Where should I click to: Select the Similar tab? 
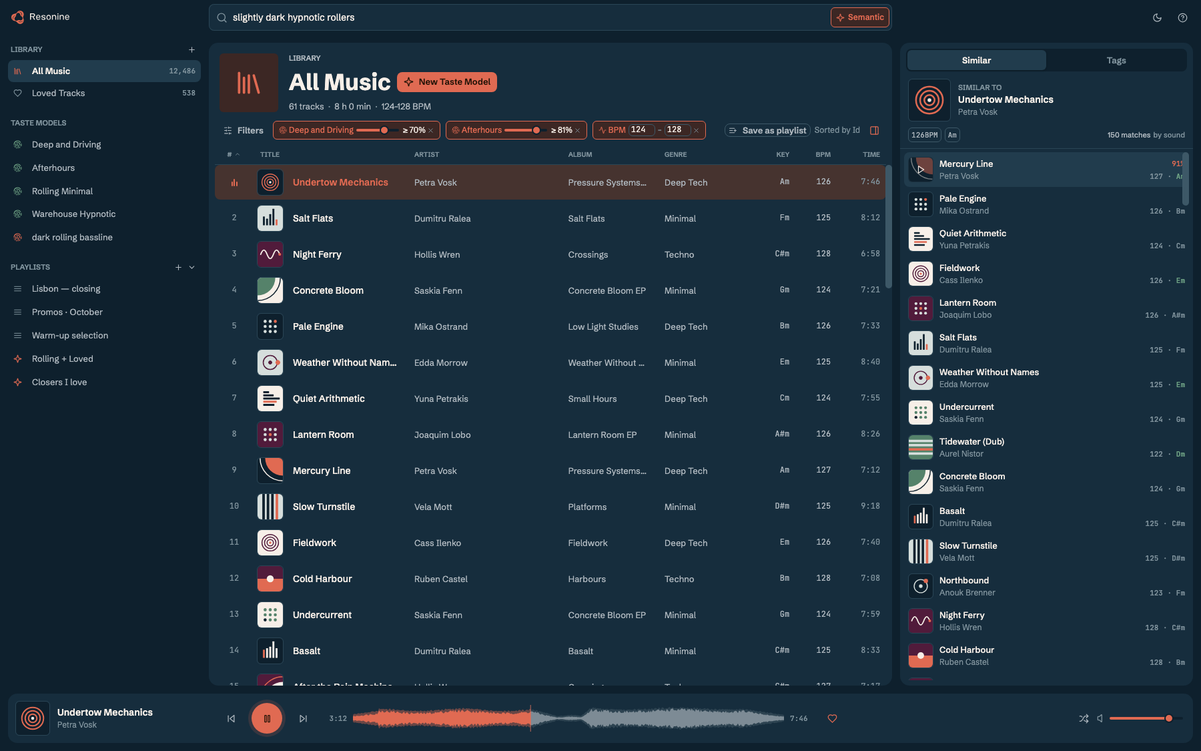pos(976,61)
